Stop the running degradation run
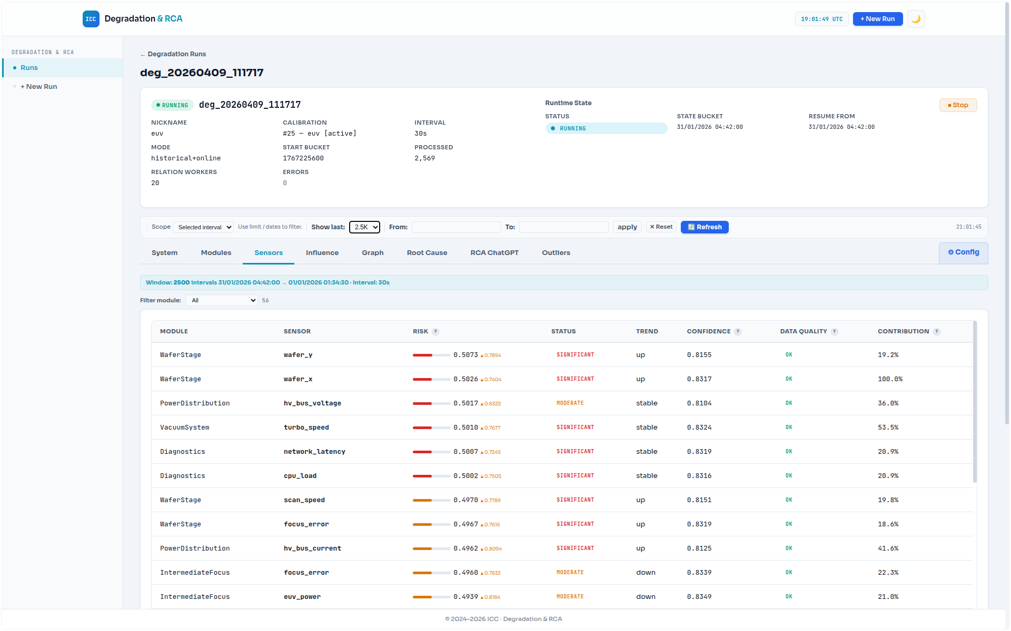 pyautogui.click(x=958, y=105)
